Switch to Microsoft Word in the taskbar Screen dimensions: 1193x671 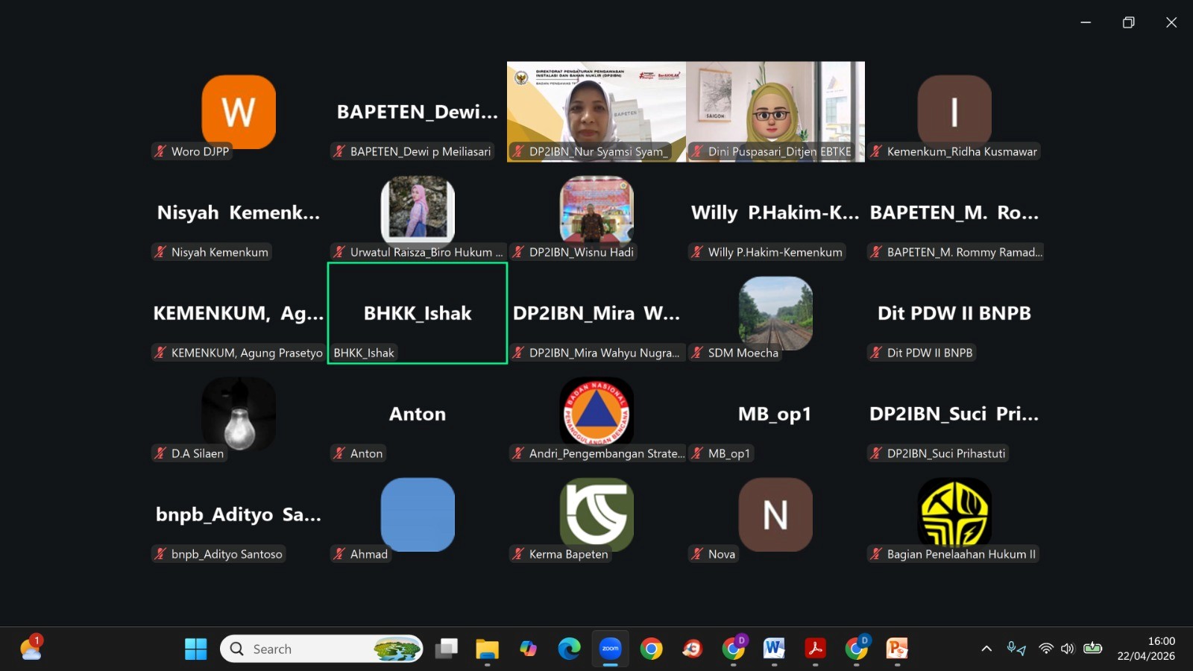tap(774, 649)
